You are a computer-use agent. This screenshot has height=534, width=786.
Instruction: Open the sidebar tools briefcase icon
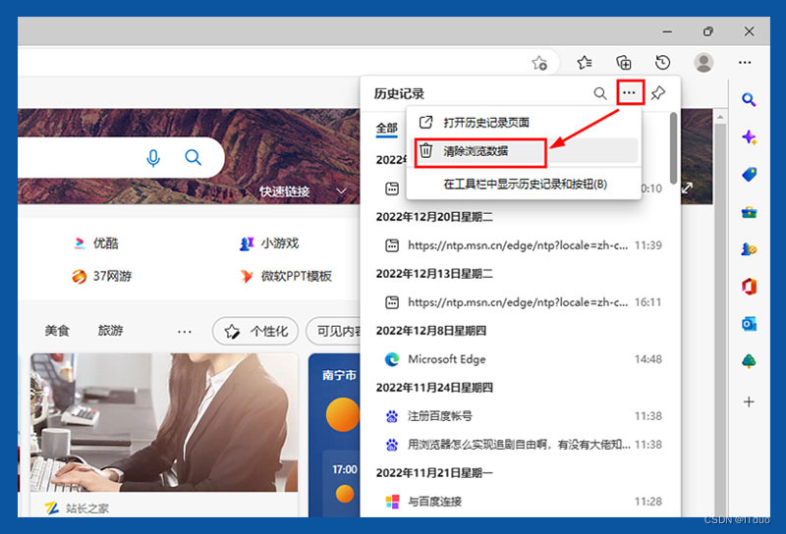click(749, 212)
